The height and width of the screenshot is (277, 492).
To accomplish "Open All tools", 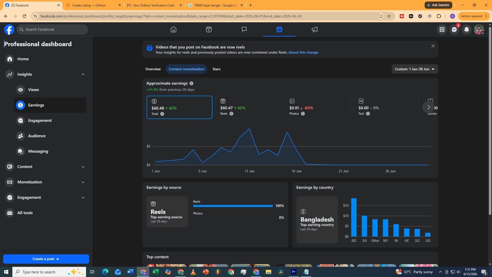I will pyautogui.click(x=46, y=213).
